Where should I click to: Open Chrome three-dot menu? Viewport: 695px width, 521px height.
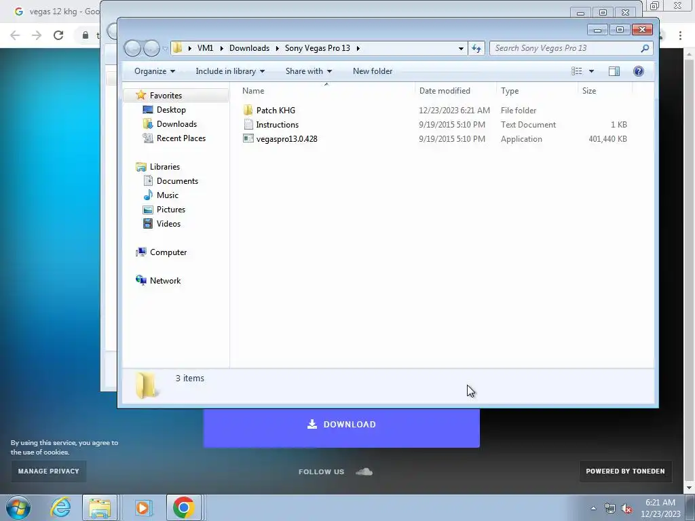[680, 35]
